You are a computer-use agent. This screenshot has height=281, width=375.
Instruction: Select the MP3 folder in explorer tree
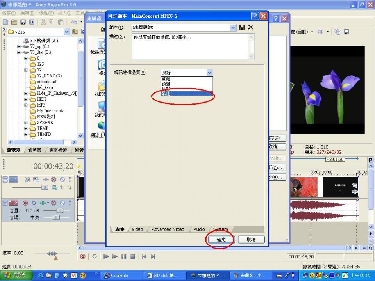tap(41, 105)
